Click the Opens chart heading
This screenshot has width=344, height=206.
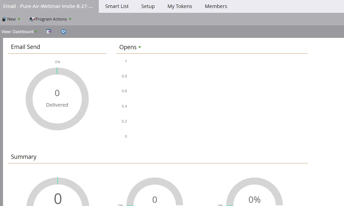(128, 47)
